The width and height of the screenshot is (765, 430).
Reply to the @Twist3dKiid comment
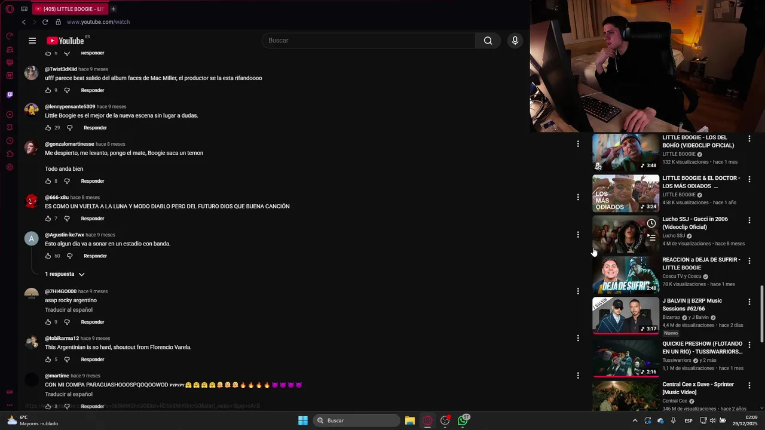point(93,90)
